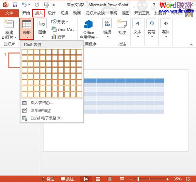The image size is (196, 182).
Task: Click the 35% zoom level
Action: tap(177, 179)
